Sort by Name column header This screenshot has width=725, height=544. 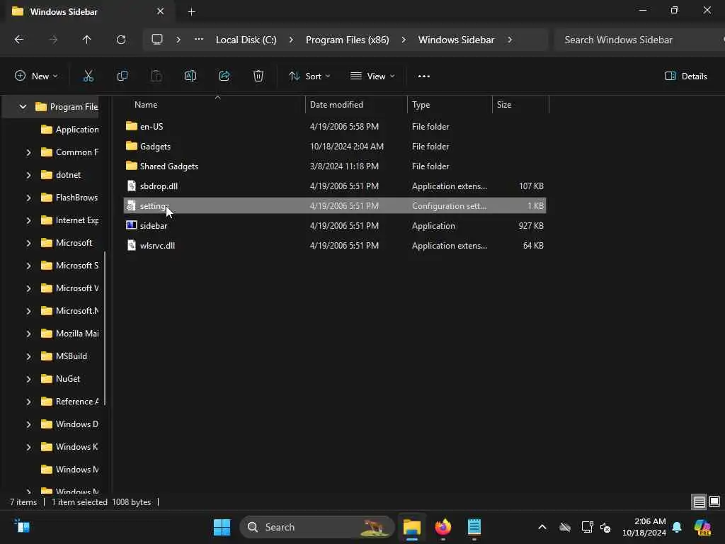pyautogui.click(x=213, y=105)
